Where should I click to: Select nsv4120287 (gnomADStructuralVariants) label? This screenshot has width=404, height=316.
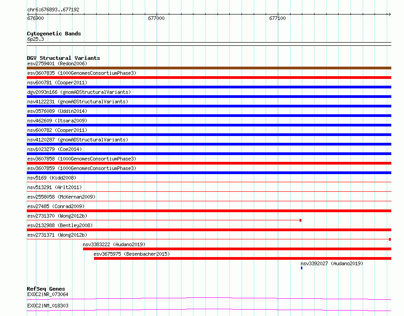(78, 140)
